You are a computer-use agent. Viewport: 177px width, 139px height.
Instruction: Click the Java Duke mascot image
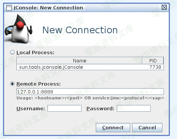pyautogui.click(x=19, y=29)
